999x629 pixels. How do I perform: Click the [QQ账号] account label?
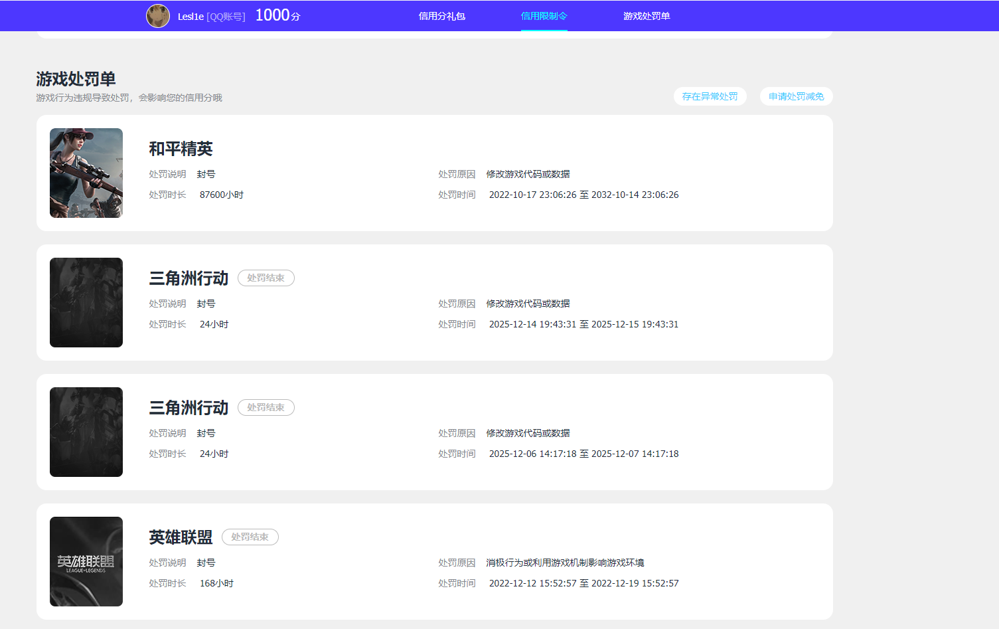tap(226, 17)
